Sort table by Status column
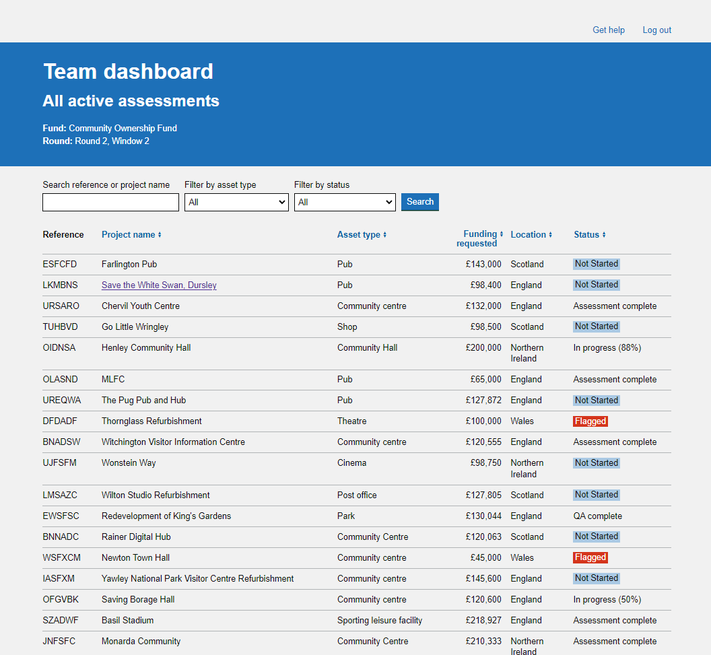 pyautogui.click(x=590, y=235)
